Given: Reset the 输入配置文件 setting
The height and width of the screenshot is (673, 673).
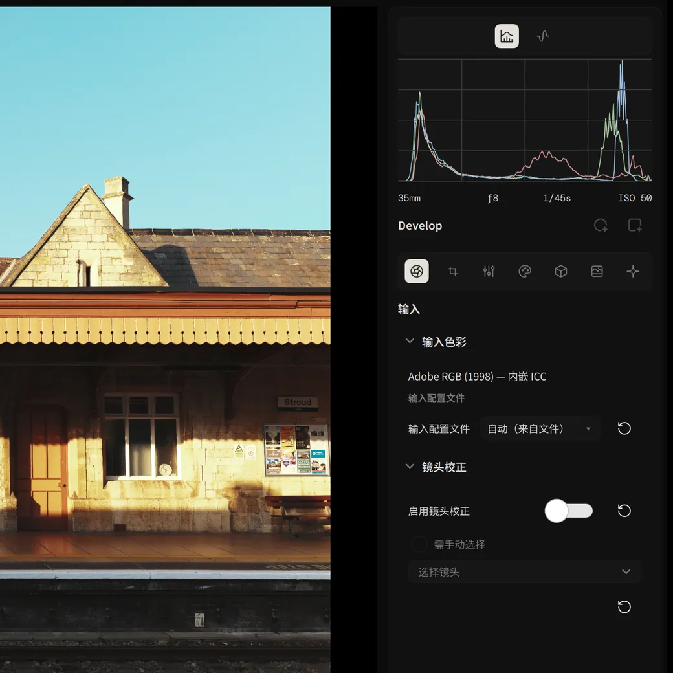Looking at the screenshot, I should 624,428.
